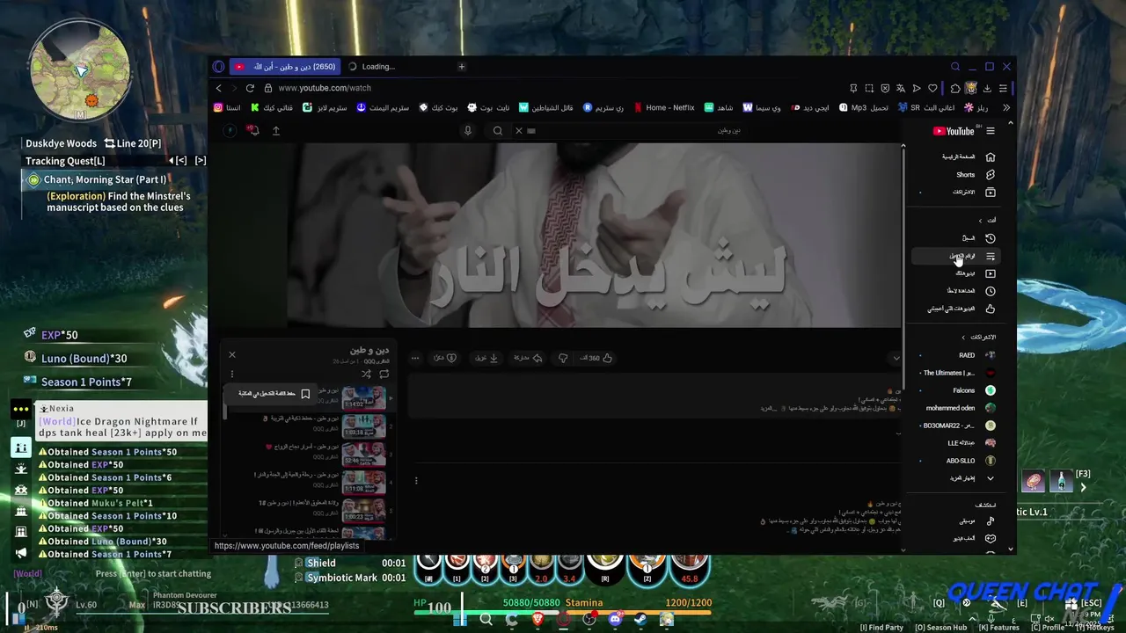This screenshot has width=1126, height=633.
Task: Go back using browser back arrow
Action: coord(219,88)
